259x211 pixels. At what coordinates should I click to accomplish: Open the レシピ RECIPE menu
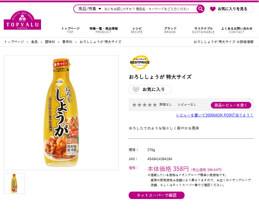coord(137,30)
